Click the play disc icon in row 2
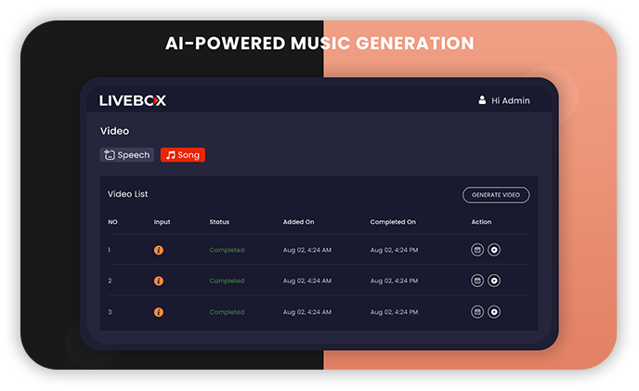 (494, 280)
